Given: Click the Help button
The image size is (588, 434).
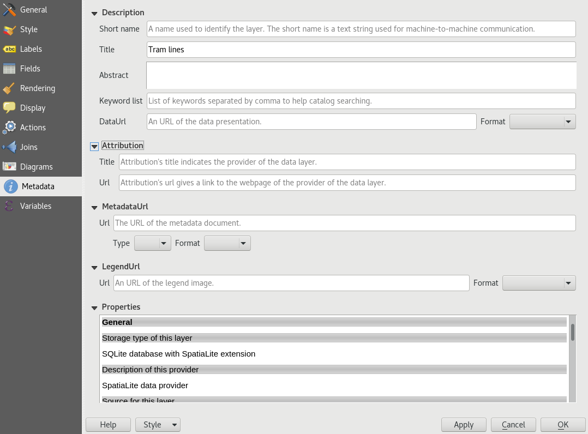Looking at the screenshot, I should (108, 425).
